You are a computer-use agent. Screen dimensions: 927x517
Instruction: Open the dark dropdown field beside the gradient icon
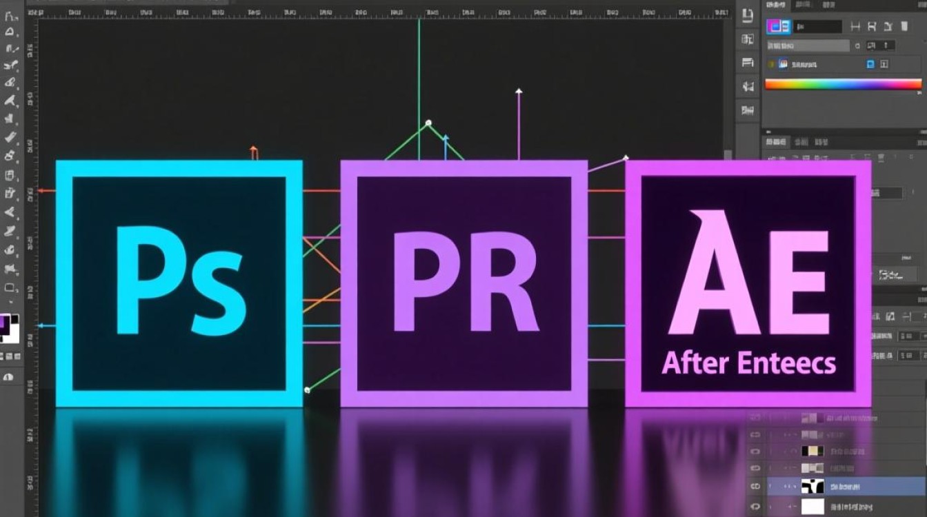coord(818,27)
